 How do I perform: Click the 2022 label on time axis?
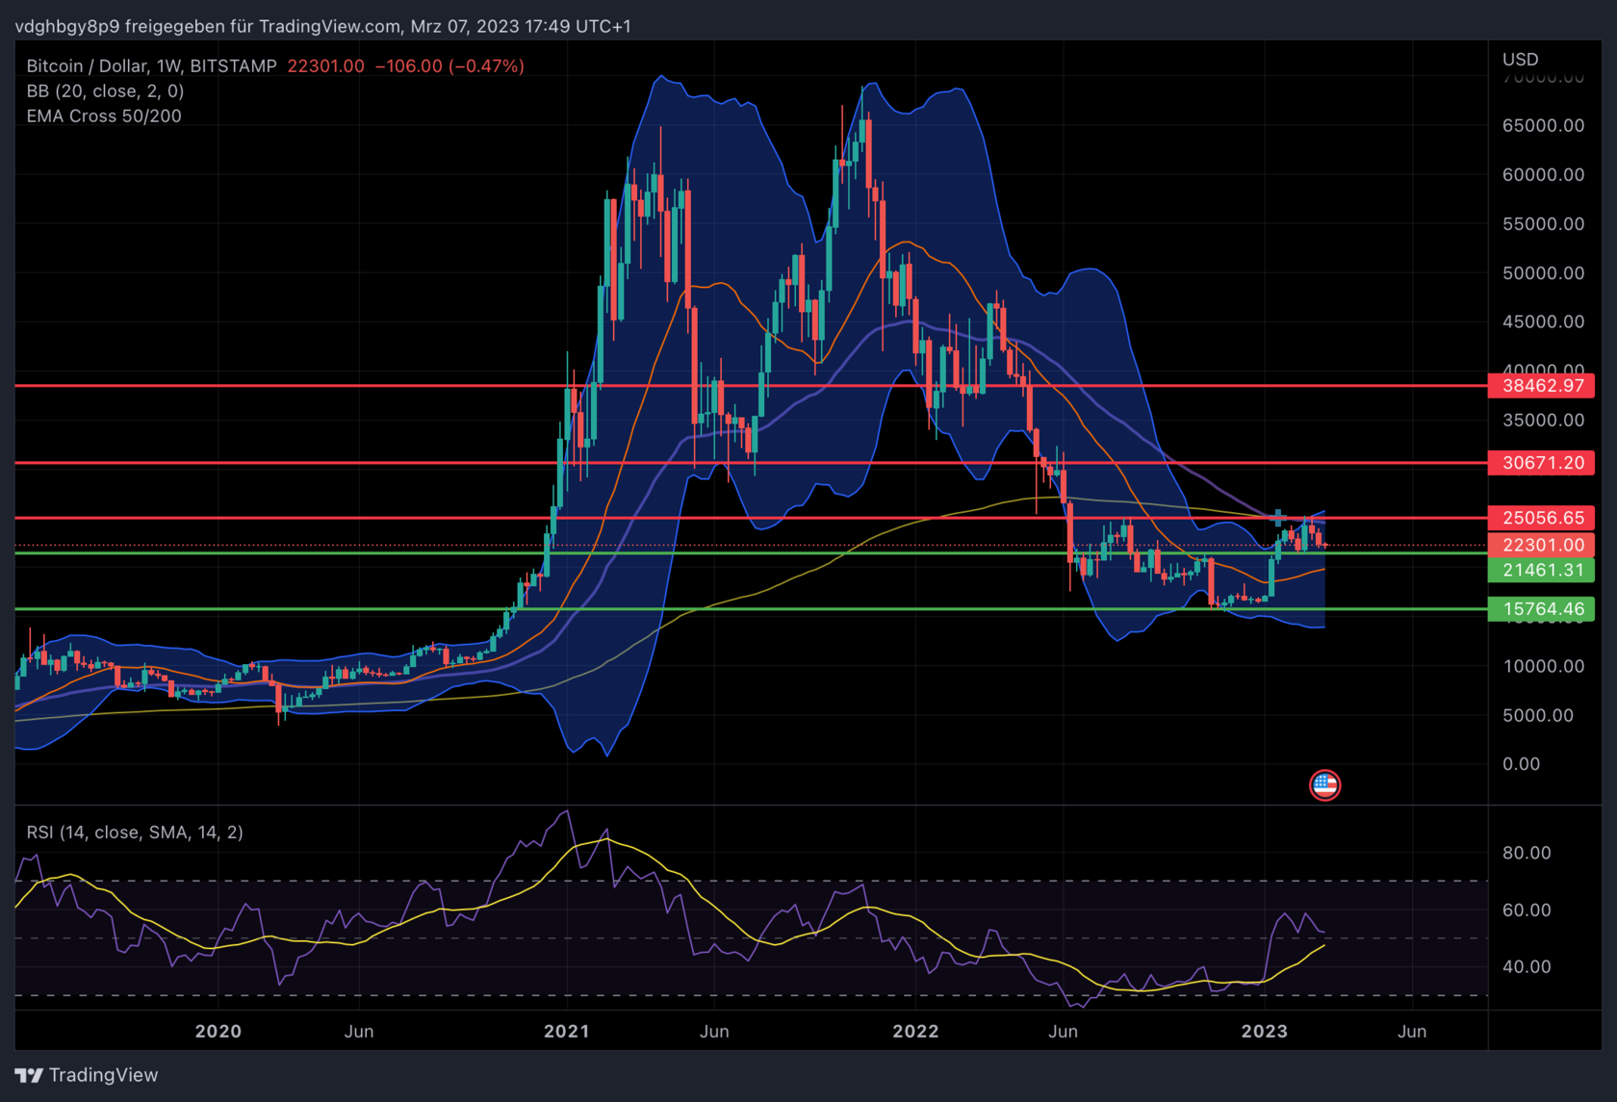tap(915, 1032)
